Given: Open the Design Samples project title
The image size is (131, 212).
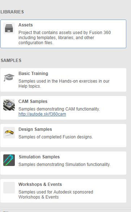Looking at the screenshot, I should tap(35, 129).
